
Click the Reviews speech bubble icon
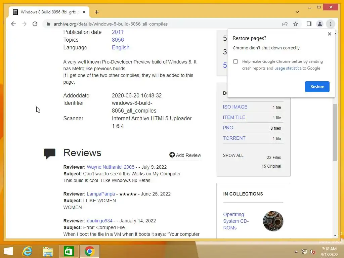coord(50,154)
